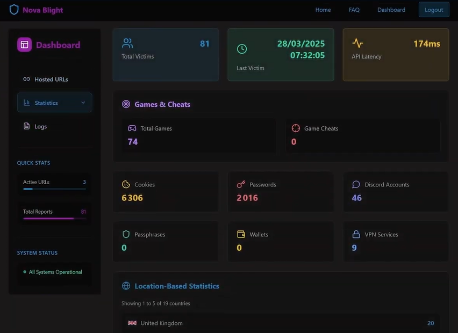Go to Home in the top navigation
The image size is (458, 333).
(x=323, y=10)
